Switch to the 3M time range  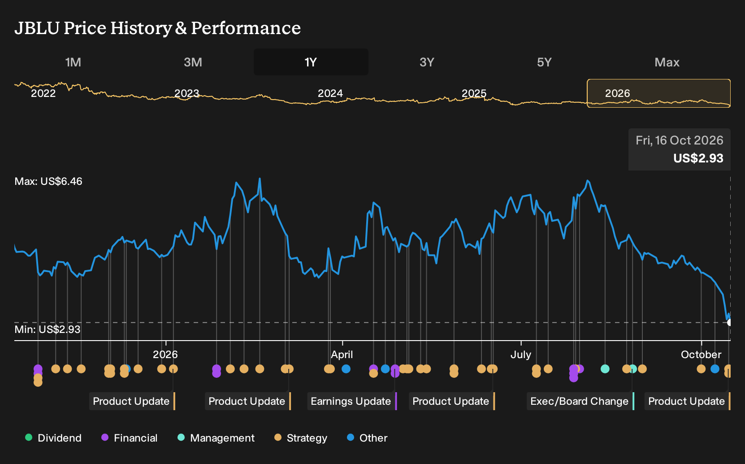point(193,62)
